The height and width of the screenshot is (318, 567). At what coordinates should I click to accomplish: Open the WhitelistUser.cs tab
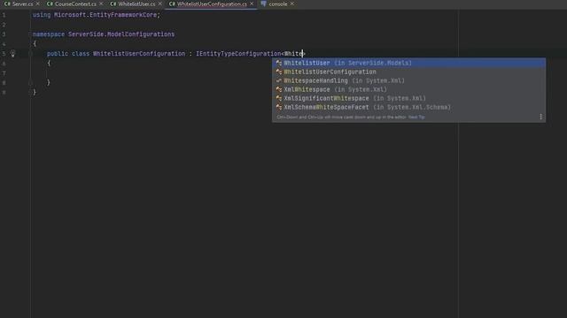(136, 4)
